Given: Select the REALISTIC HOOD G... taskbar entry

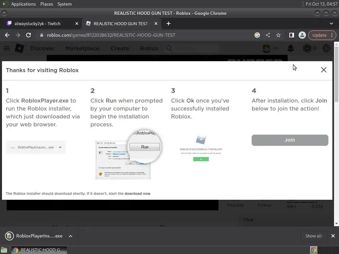Looking at the screenshot, I should [x=39, y=250].
